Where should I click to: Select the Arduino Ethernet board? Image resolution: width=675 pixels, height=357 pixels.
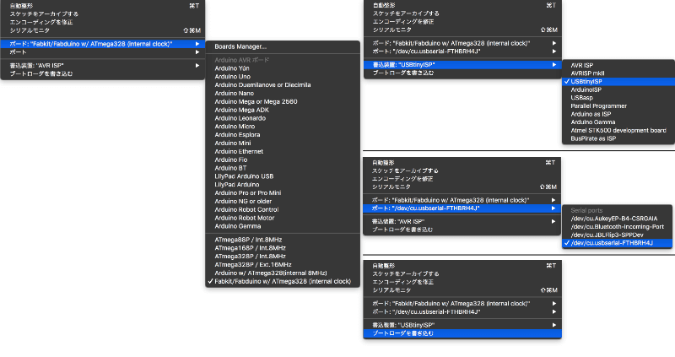tap(283, 152)
